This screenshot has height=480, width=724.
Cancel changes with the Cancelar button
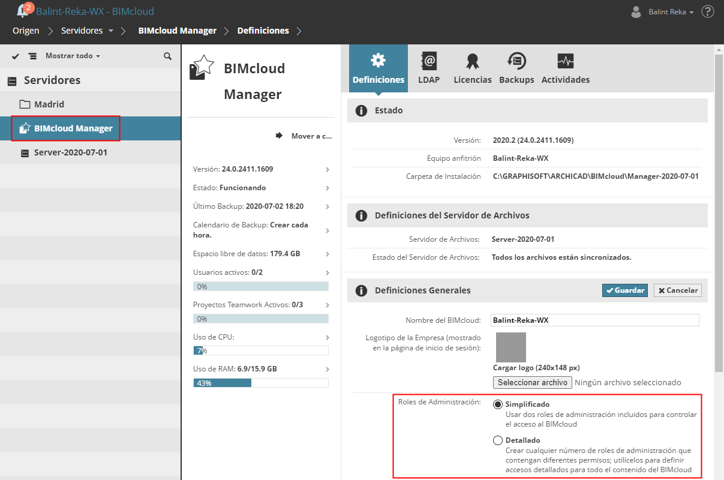(x=678, y=290)
